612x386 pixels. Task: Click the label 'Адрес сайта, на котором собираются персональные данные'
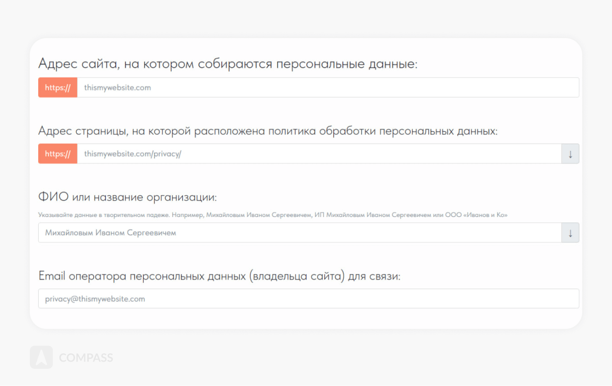point(228,64)
